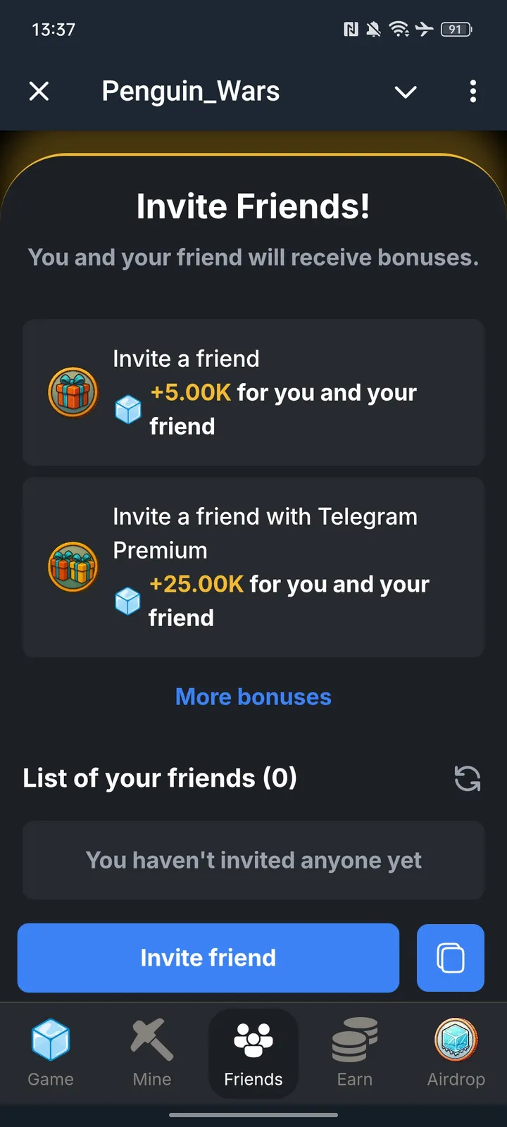Go to the Earn tab
The width and height of the screenshot is (507, 1127).
pos(355,1052)
